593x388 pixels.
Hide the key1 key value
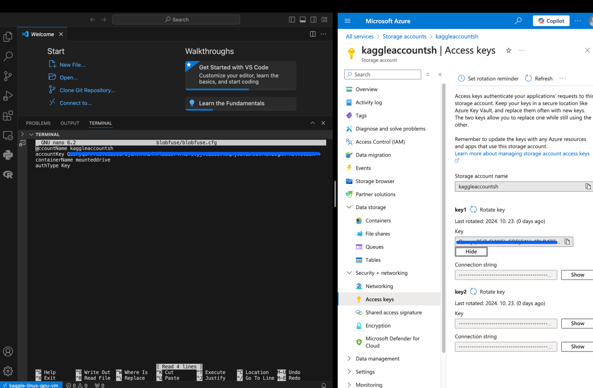coord(471,252)
